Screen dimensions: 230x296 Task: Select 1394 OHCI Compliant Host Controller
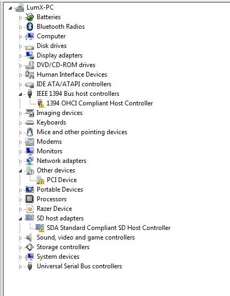(x=100, y=103)
